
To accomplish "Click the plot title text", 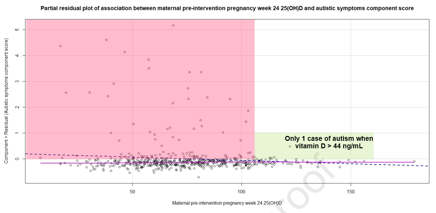I will coord(227,8).
